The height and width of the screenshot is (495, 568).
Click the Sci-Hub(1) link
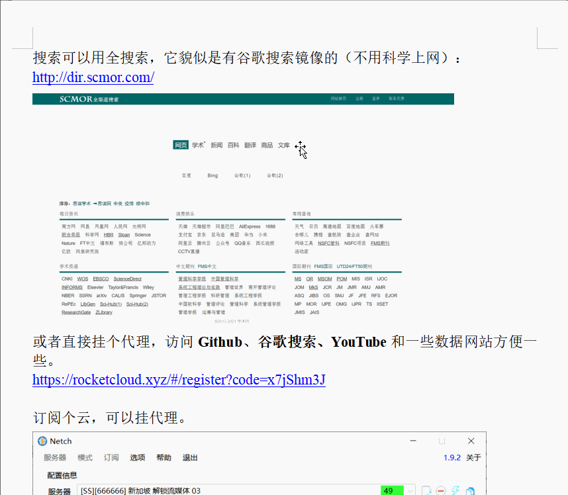click(x=111, y=304)
